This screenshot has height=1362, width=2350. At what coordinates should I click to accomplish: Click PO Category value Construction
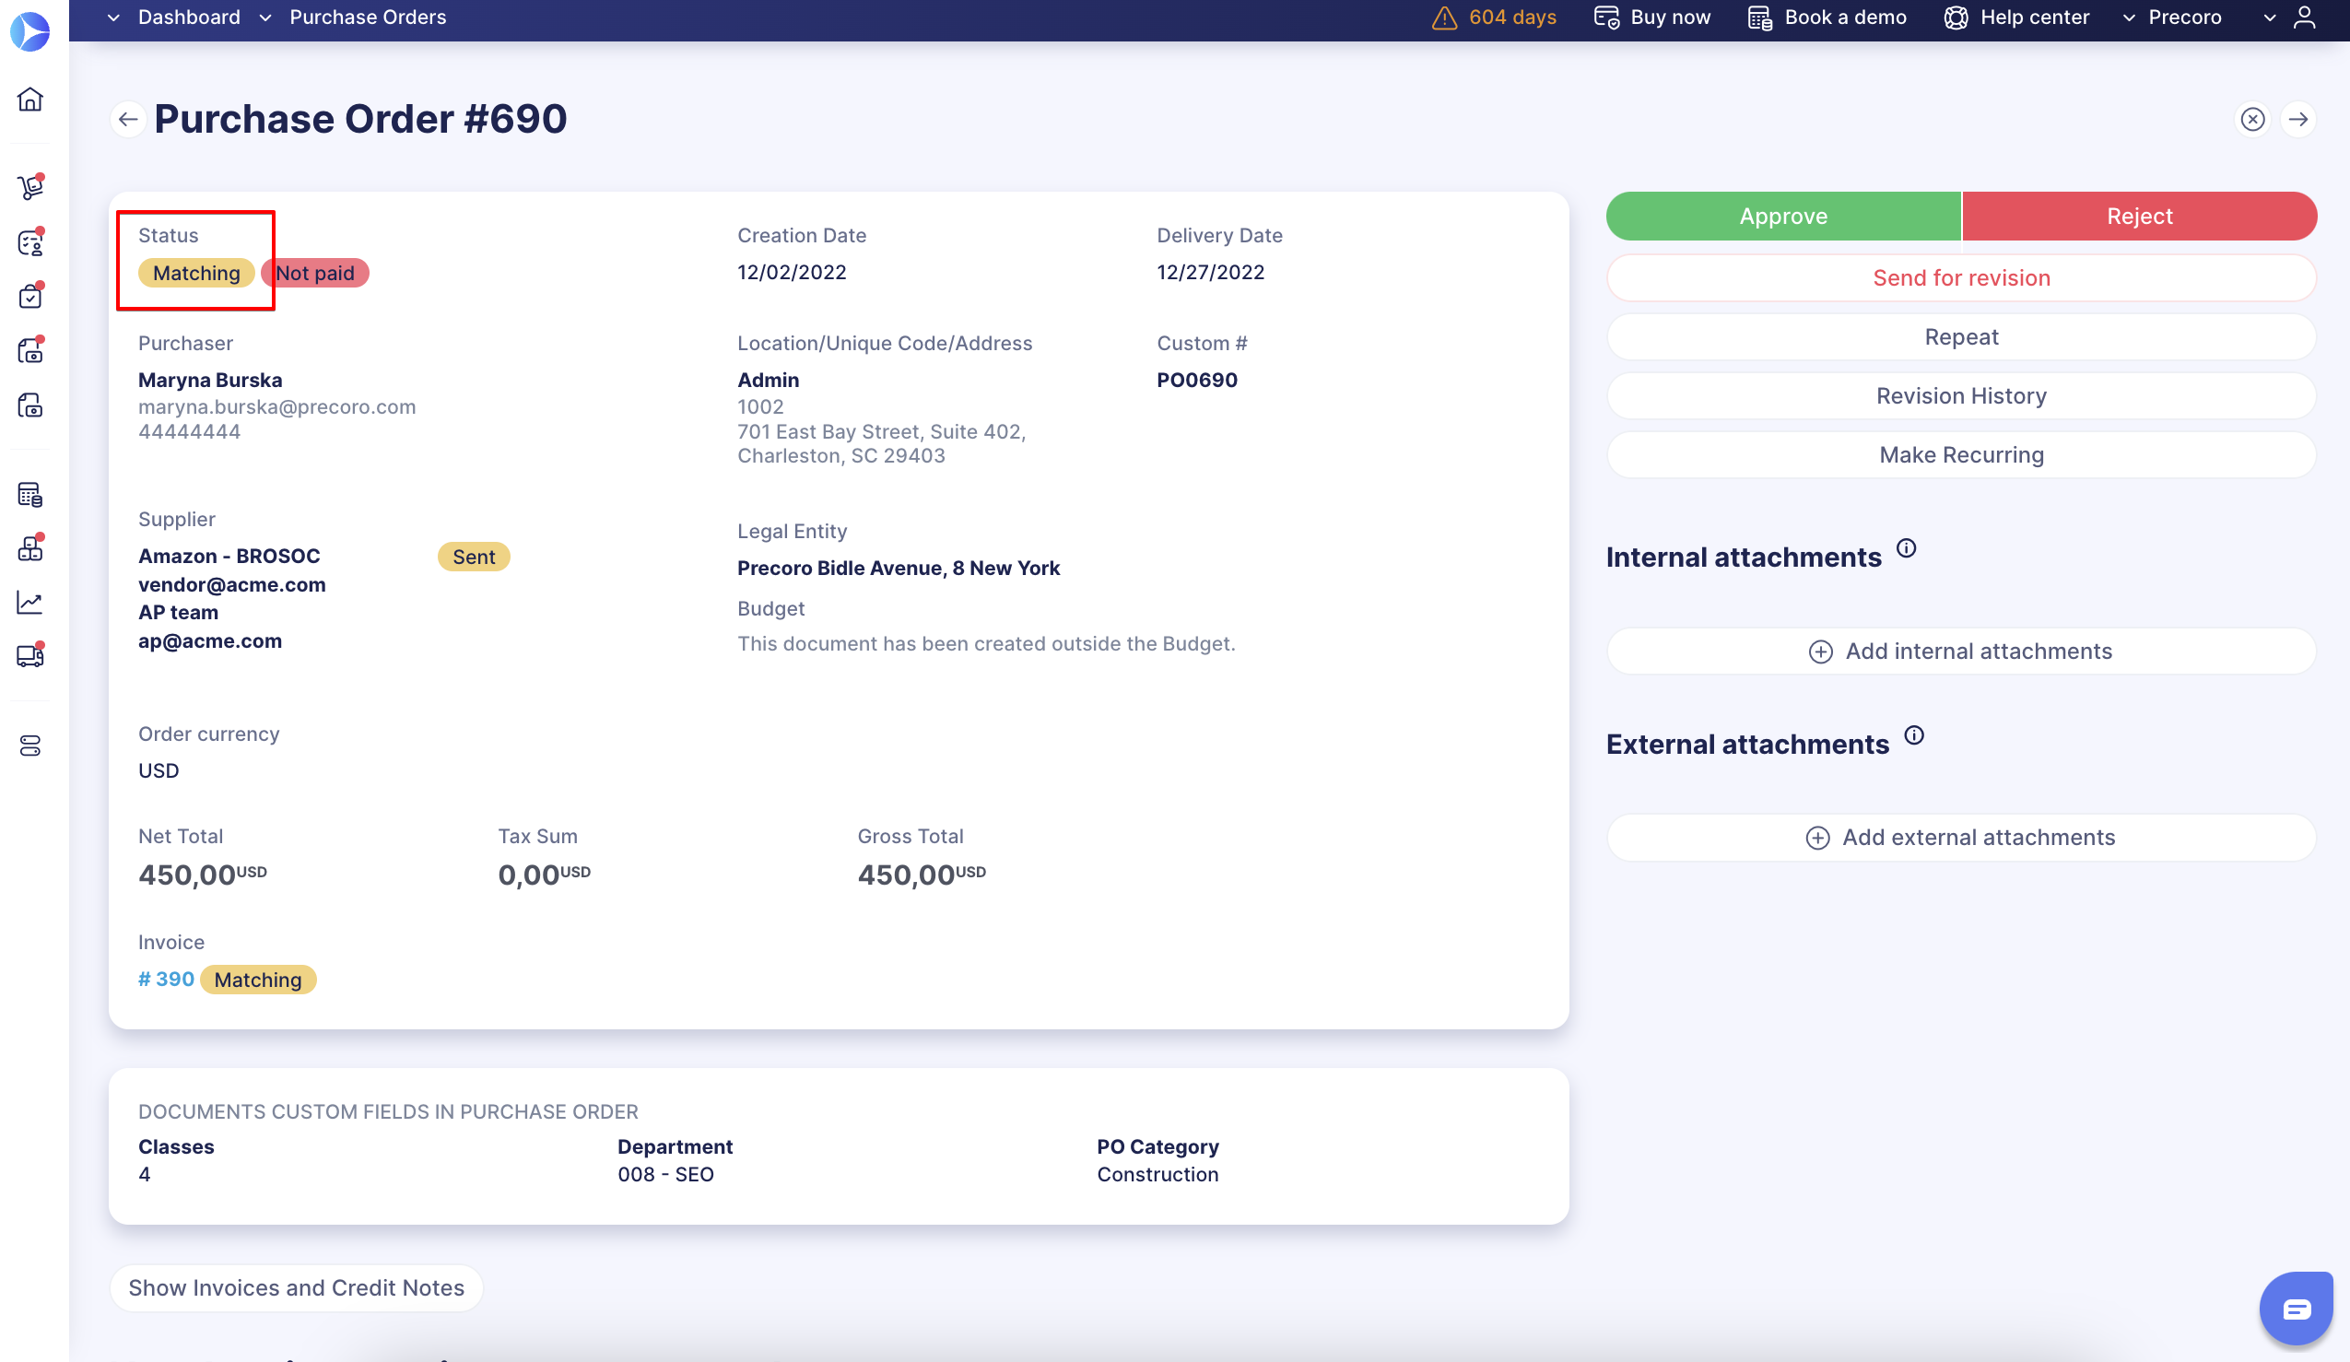click(1157, 1176)
